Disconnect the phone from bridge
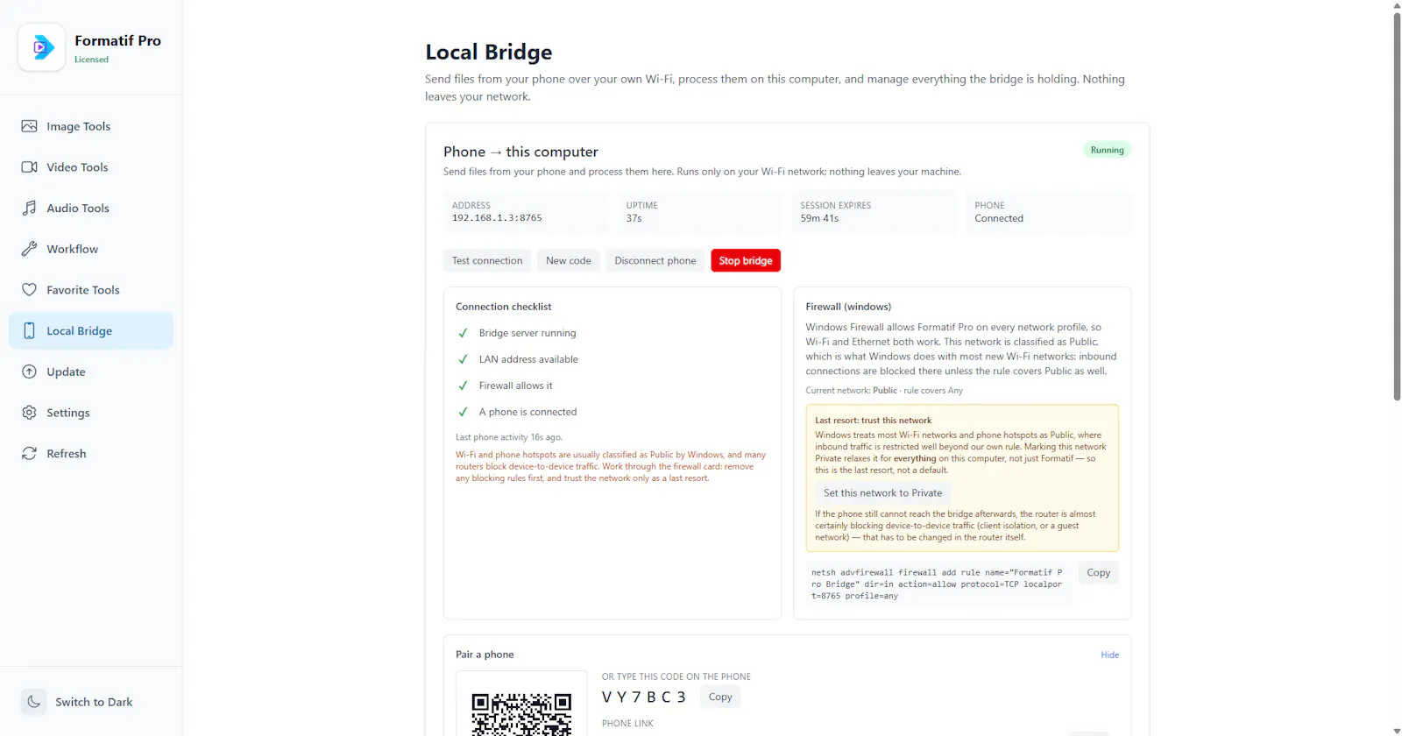1402x736 pixels. [x=655, y=260]
